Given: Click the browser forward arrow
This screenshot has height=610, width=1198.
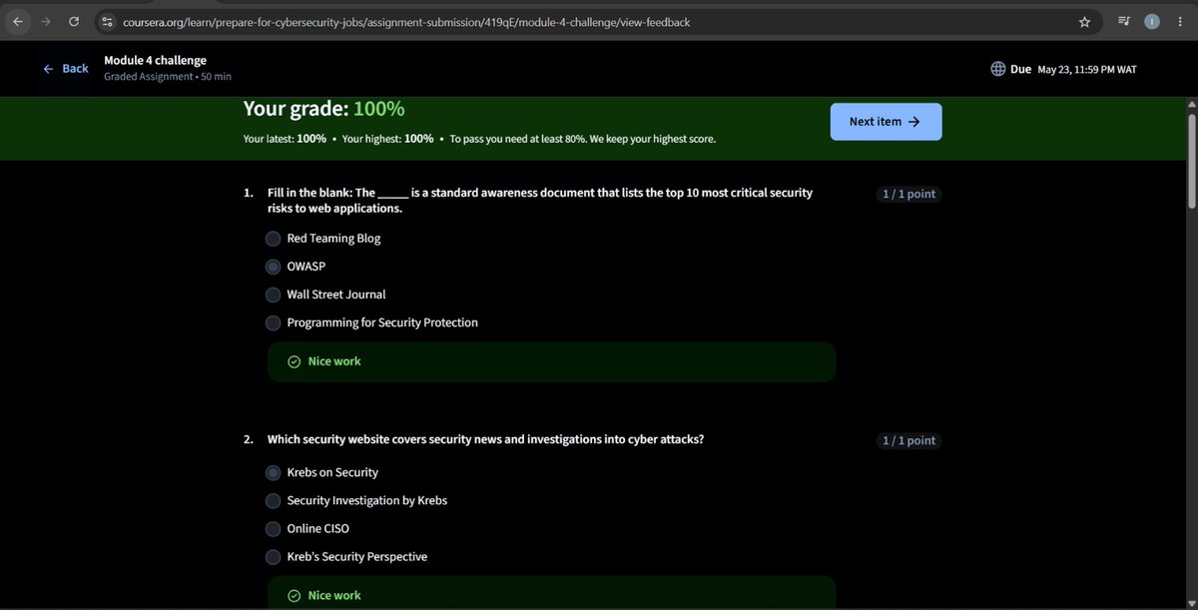Looking at the screenshot, I should pos(45,21).
